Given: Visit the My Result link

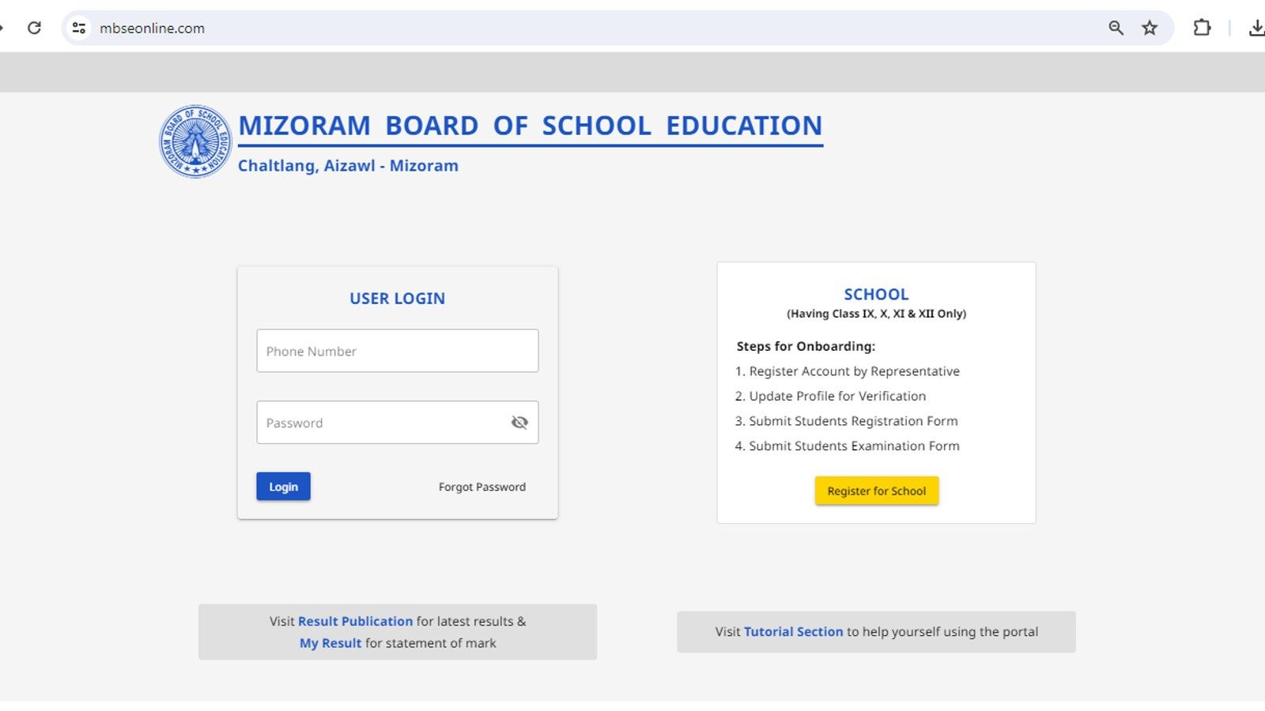Looking at the screenshot, I should [x=330, y=643].
